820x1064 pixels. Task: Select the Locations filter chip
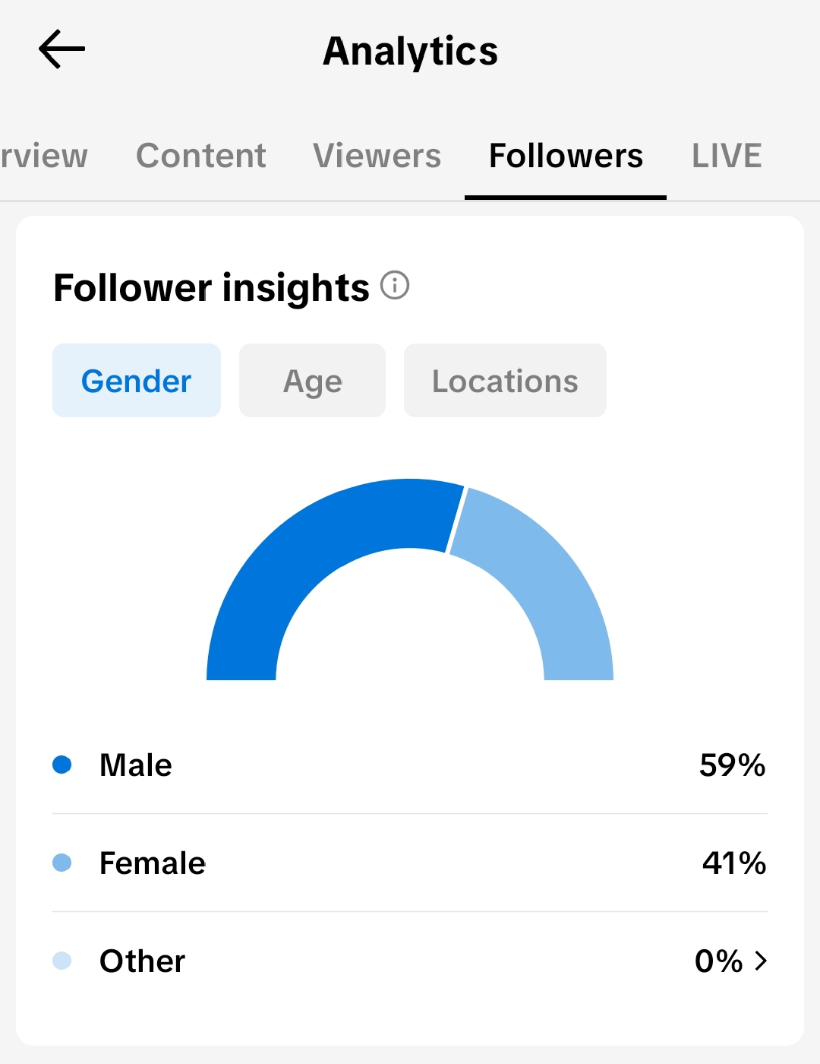click(505, 380)
